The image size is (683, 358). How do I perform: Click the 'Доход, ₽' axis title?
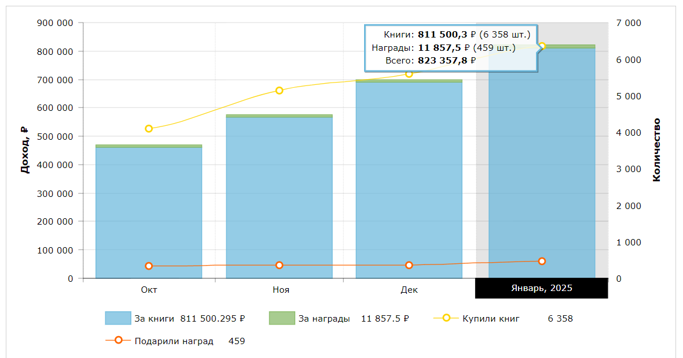point(25,150)
